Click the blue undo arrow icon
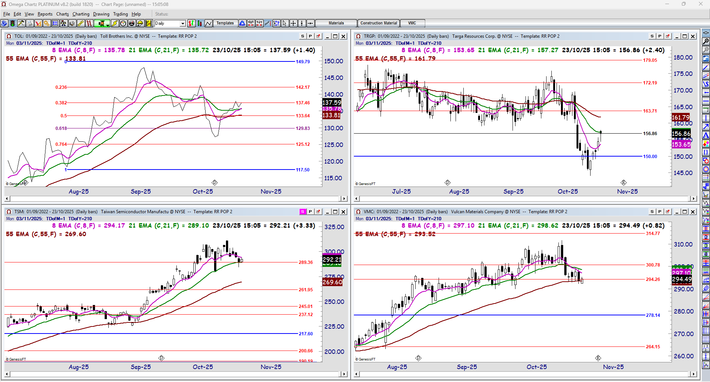Image resolution: width=710 pixels, height=382 pixels. point(706,58)
